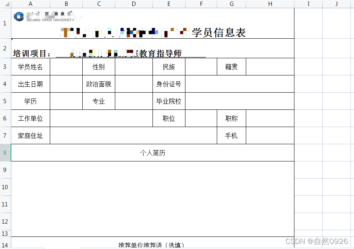
Task: Select row 7 header
Action: (5, 135)
